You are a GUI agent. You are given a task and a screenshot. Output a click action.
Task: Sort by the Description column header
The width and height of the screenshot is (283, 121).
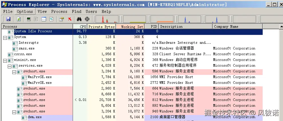coord(186,27)
